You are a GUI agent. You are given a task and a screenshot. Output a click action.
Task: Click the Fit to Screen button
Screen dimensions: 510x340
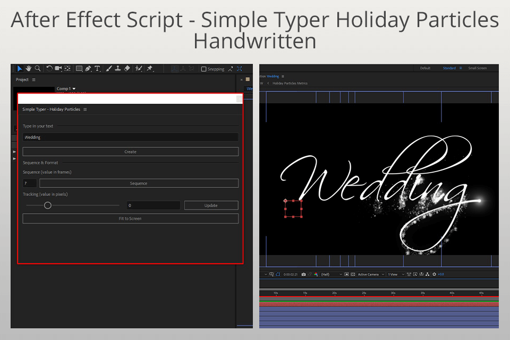tap(130, 218)
